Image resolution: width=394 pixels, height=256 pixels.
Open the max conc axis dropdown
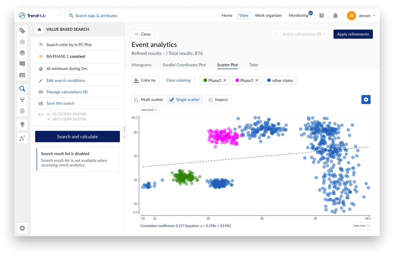[361, 226]
